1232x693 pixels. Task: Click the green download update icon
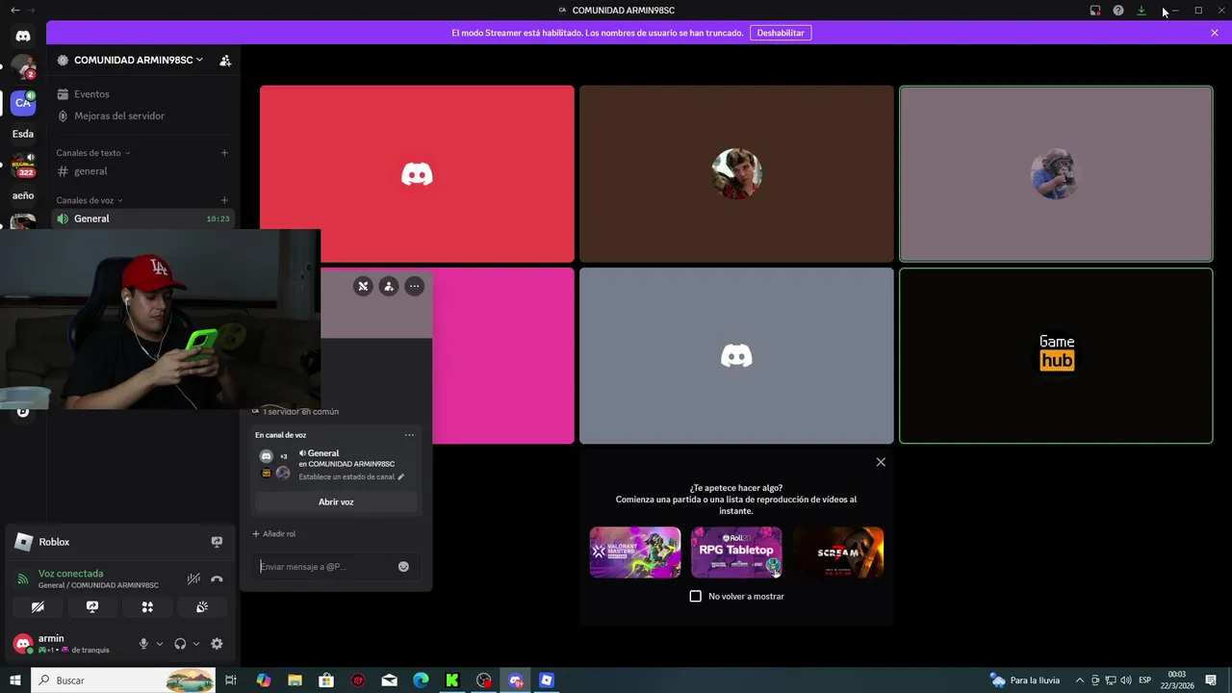1142,11
